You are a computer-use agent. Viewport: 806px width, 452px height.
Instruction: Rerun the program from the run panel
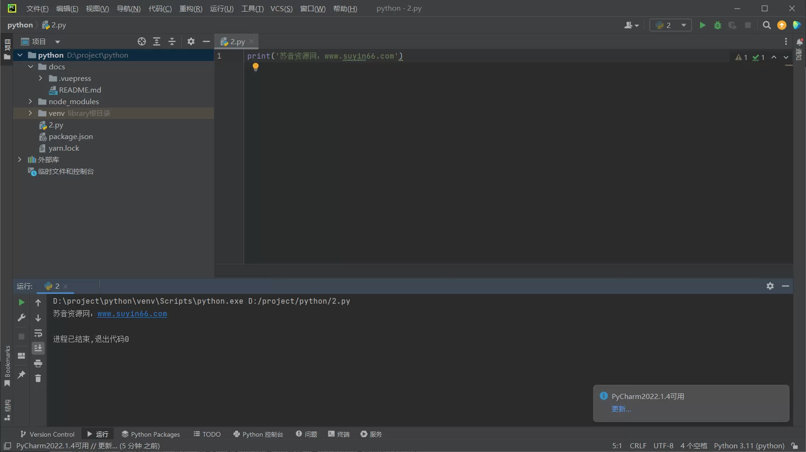[x=21, y=302]
